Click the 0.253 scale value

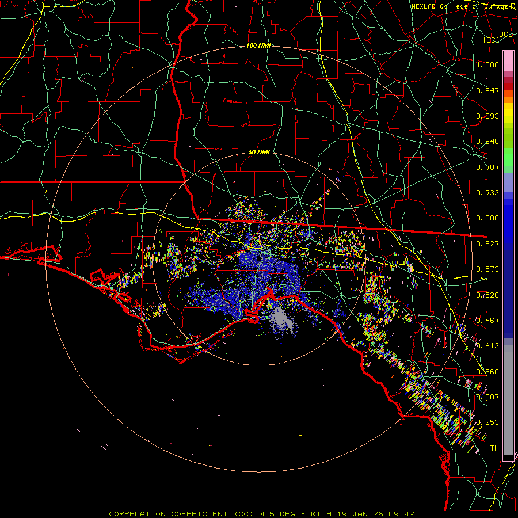point(487,422)
